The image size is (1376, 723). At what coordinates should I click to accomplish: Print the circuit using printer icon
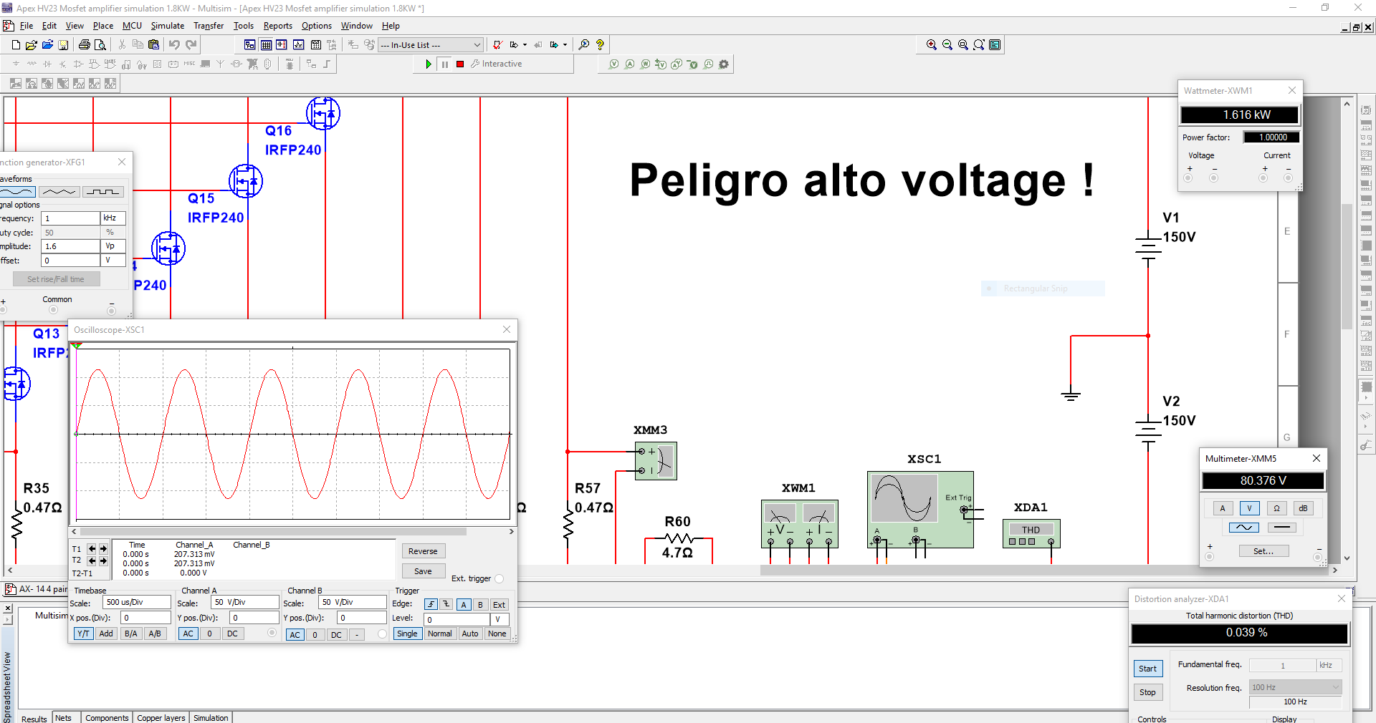pyautogui.click(x=84, y=44)
